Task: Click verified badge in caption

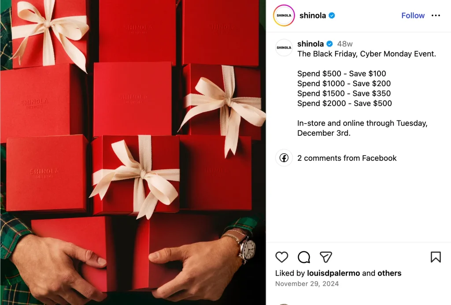Action: [329, 44]
